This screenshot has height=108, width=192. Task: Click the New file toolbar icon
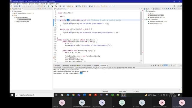11,6
